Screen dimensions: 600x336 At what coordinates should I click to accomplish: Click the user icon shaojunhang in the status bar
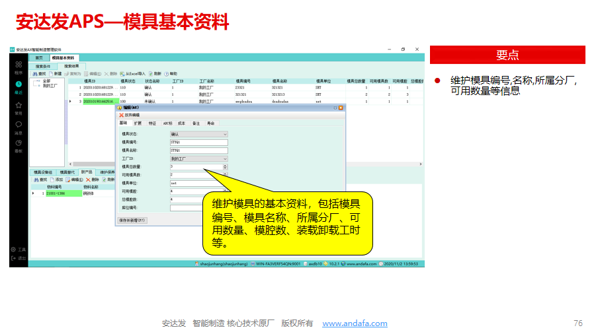pos(196,264)
